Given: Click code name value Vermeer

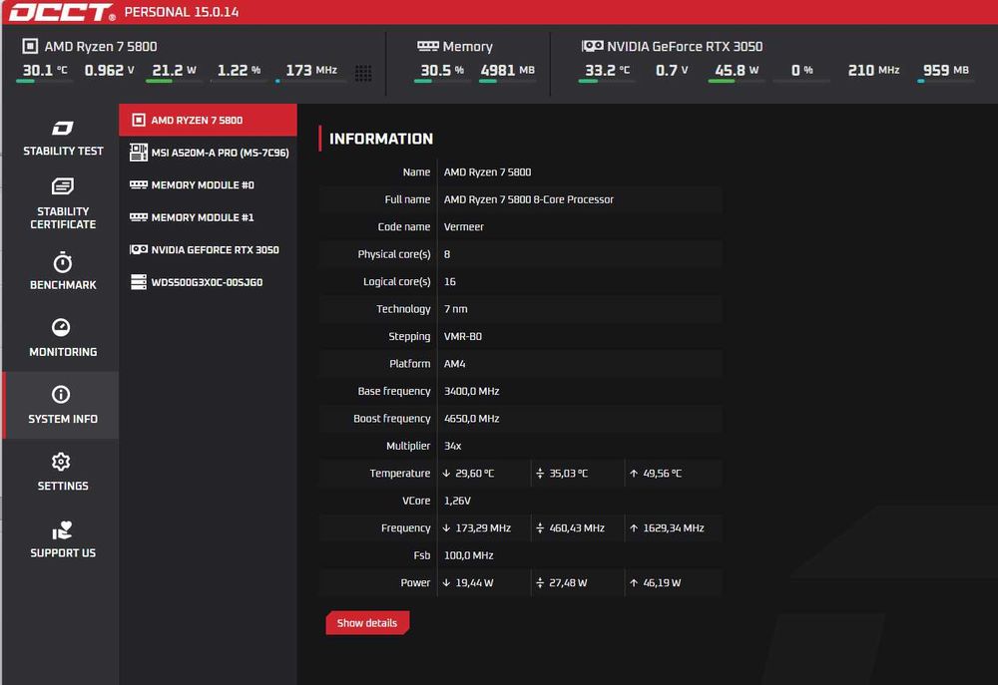Looking at the screenshot, I should coord(463,226).
